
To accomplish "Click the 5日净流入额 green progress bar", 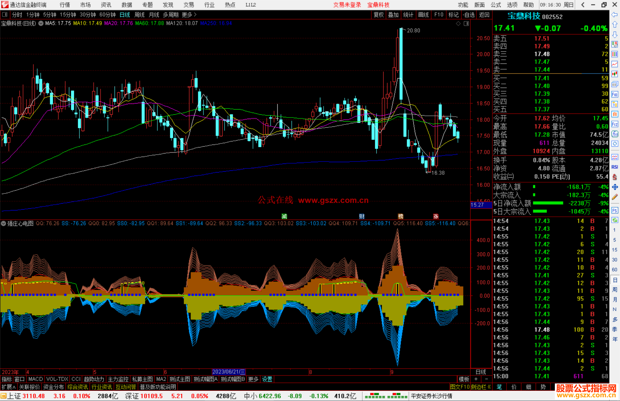I will click(548, 203).
